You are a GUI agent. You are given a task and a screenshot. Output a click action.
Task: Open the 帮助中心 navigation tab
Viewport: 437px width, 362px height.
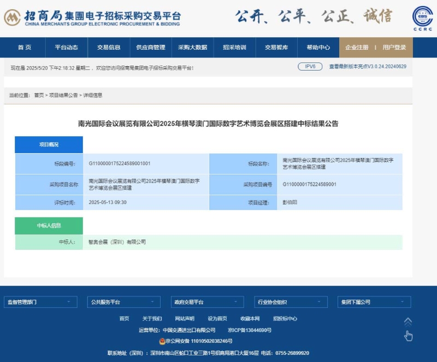318,48
